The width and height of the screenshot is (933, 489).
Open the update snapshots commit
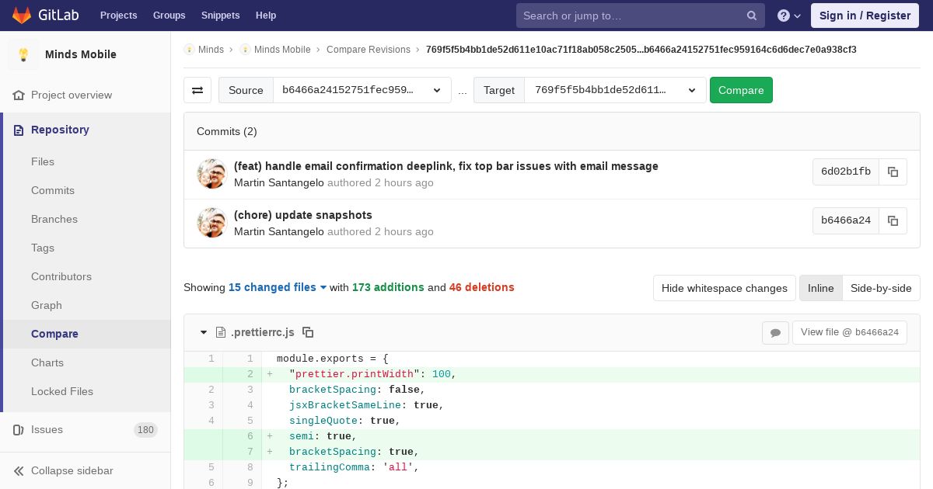(x=303, y=215)
